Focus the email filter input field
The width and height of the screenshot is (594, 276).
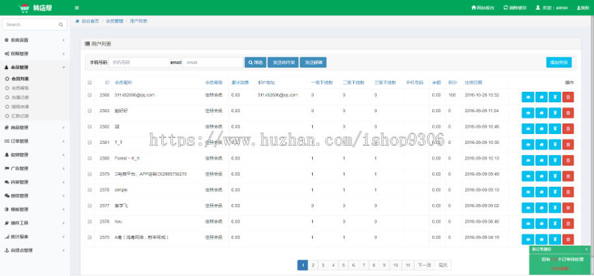pos(213,62)
